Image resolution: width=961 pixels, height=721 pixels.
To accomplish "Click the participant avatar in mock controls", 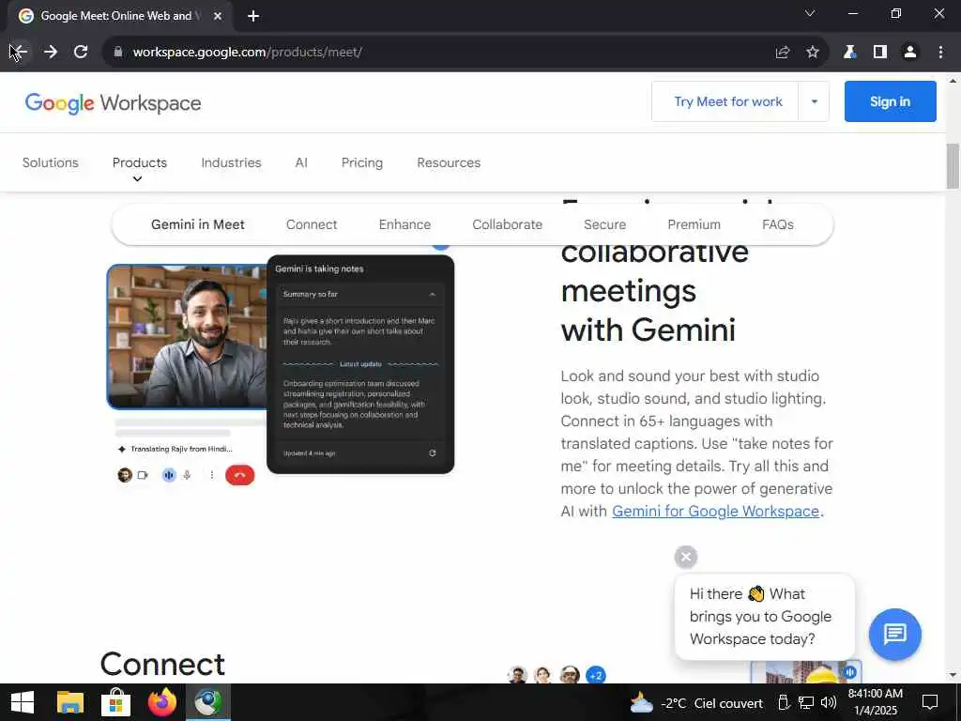I will click(125, 475).
